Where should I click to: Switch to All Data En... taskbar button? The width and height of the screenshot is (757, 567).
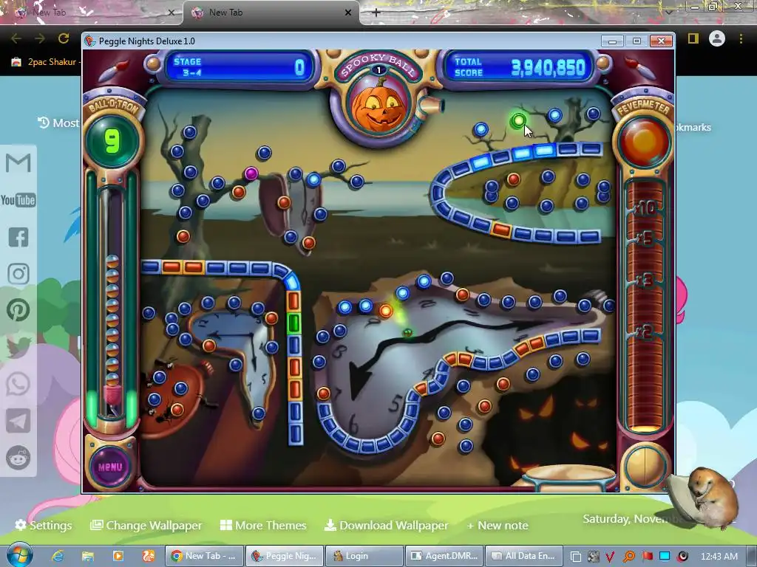[x=524, y=556]
